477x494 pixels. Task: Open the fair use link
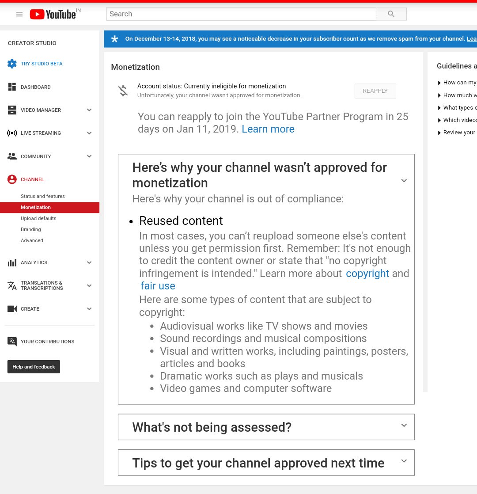click(158, 286)
